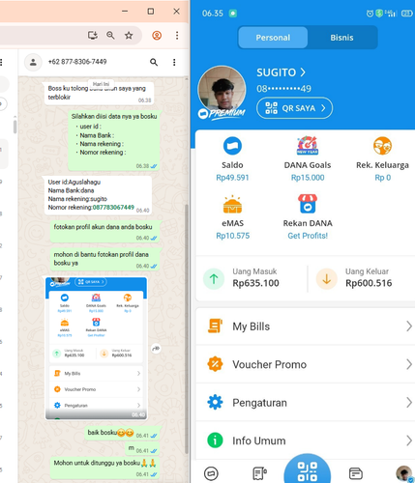Tap orange Uang Keluar arrow icon
This screenshot has height=483, width=415.
(327, 279)
